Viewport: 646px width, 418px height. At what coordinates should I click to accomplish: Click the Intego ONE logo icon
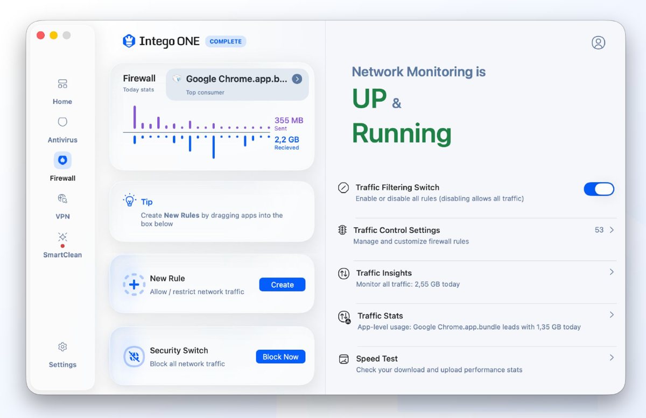coord(129,41)
